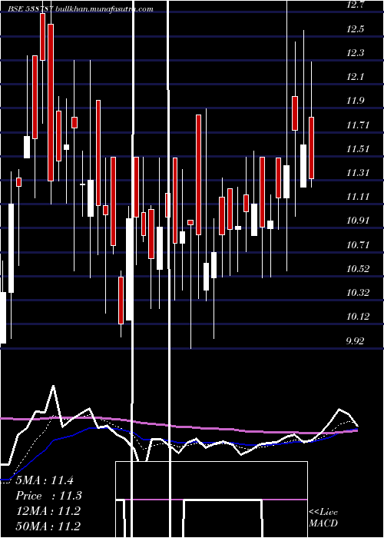
Task: Click the 12.7 price axis label
Action: click(x=355, y=5)
